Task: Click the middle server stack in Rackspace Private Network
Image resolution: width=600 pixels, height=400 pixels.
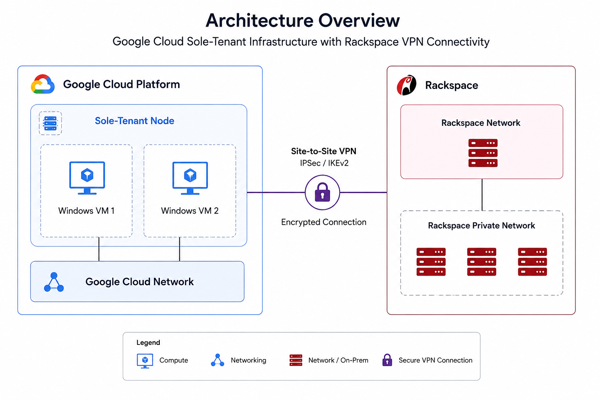Action: point(482,262)
